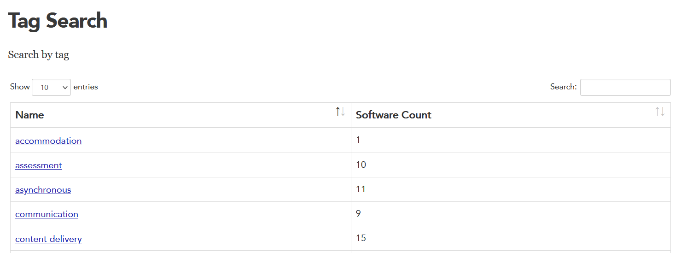687x253 pixels.
Task: Click the 'Search by tag' description text
Action: pyautogui.click(x=38, y=55)
